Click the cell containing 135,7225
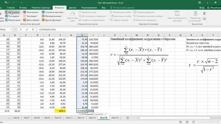This screenshot has width=221, height=124. (x=93, y=39)
